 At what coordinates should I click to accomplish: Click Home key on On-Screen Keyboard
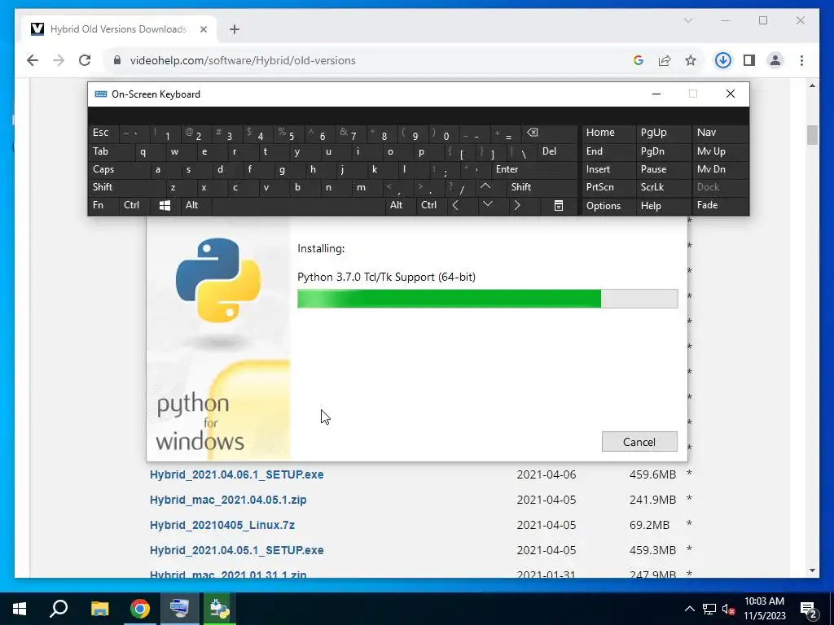pos(608,133)
